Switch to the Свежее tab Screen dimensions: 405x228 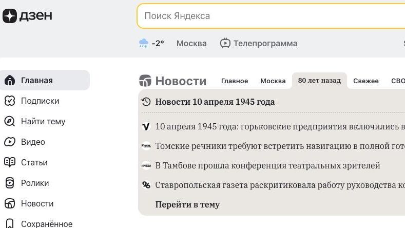pyautogui.click(x=366, y=81)
